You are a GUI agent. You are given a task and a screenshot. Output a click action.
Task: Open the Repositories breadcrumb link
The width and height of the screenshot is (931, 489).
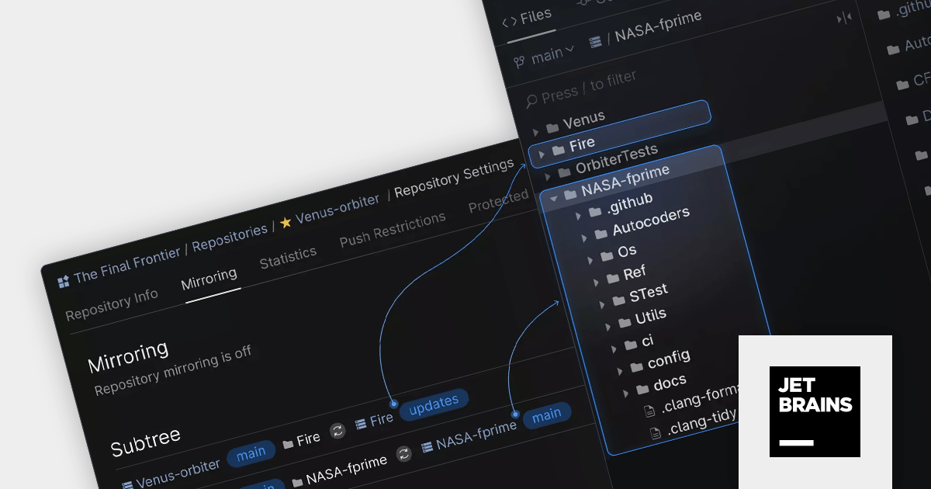pos(230,238)
